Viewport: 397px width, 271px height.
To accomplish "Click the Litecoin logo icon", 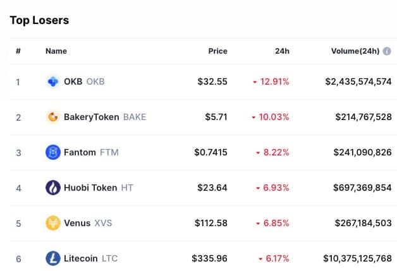I will (53, 258).
